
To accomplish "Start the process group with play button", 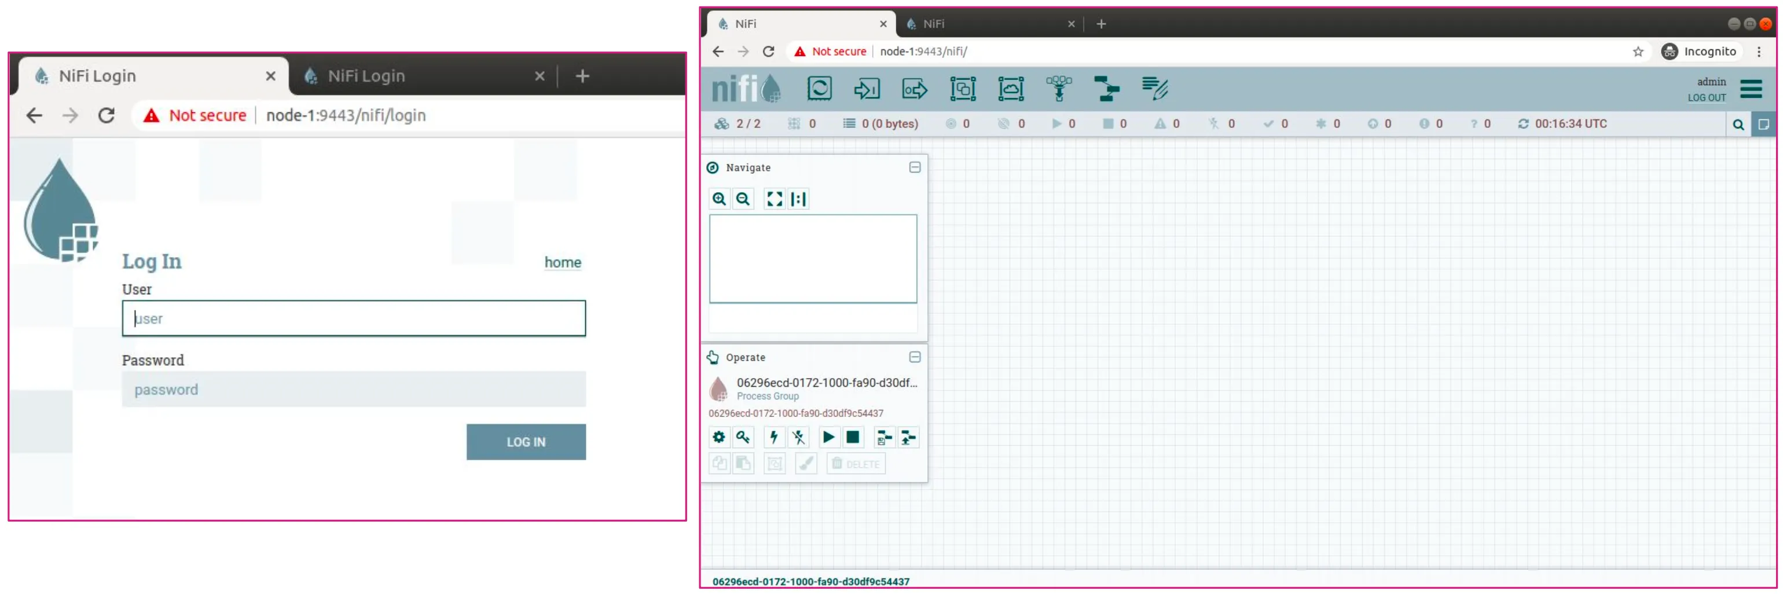I will point(828,438).
